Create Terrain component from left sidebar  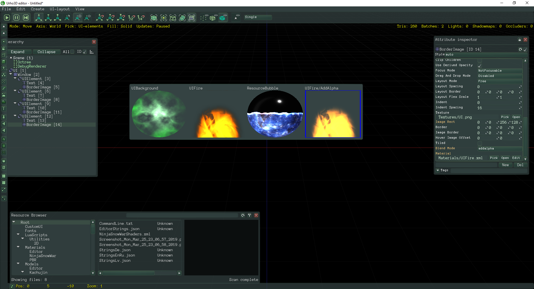click(x=4, y=102)
